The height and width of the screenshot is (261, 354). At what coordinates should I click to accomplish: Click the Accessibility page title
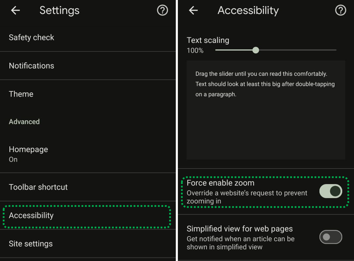[248, 10]
